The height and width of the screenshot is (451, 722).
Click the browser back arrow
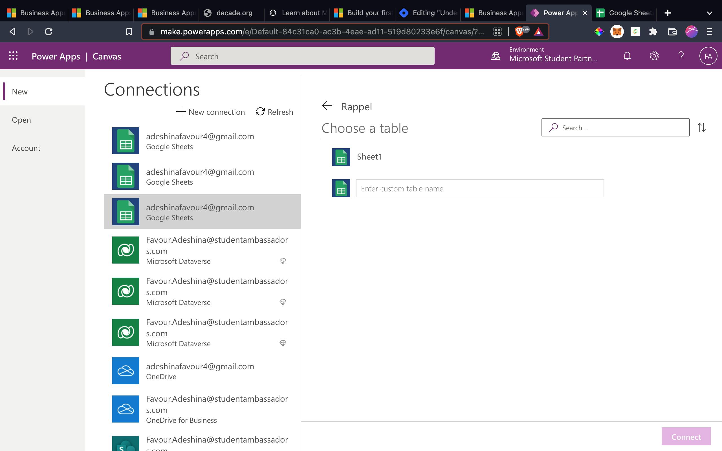point(12,31)
